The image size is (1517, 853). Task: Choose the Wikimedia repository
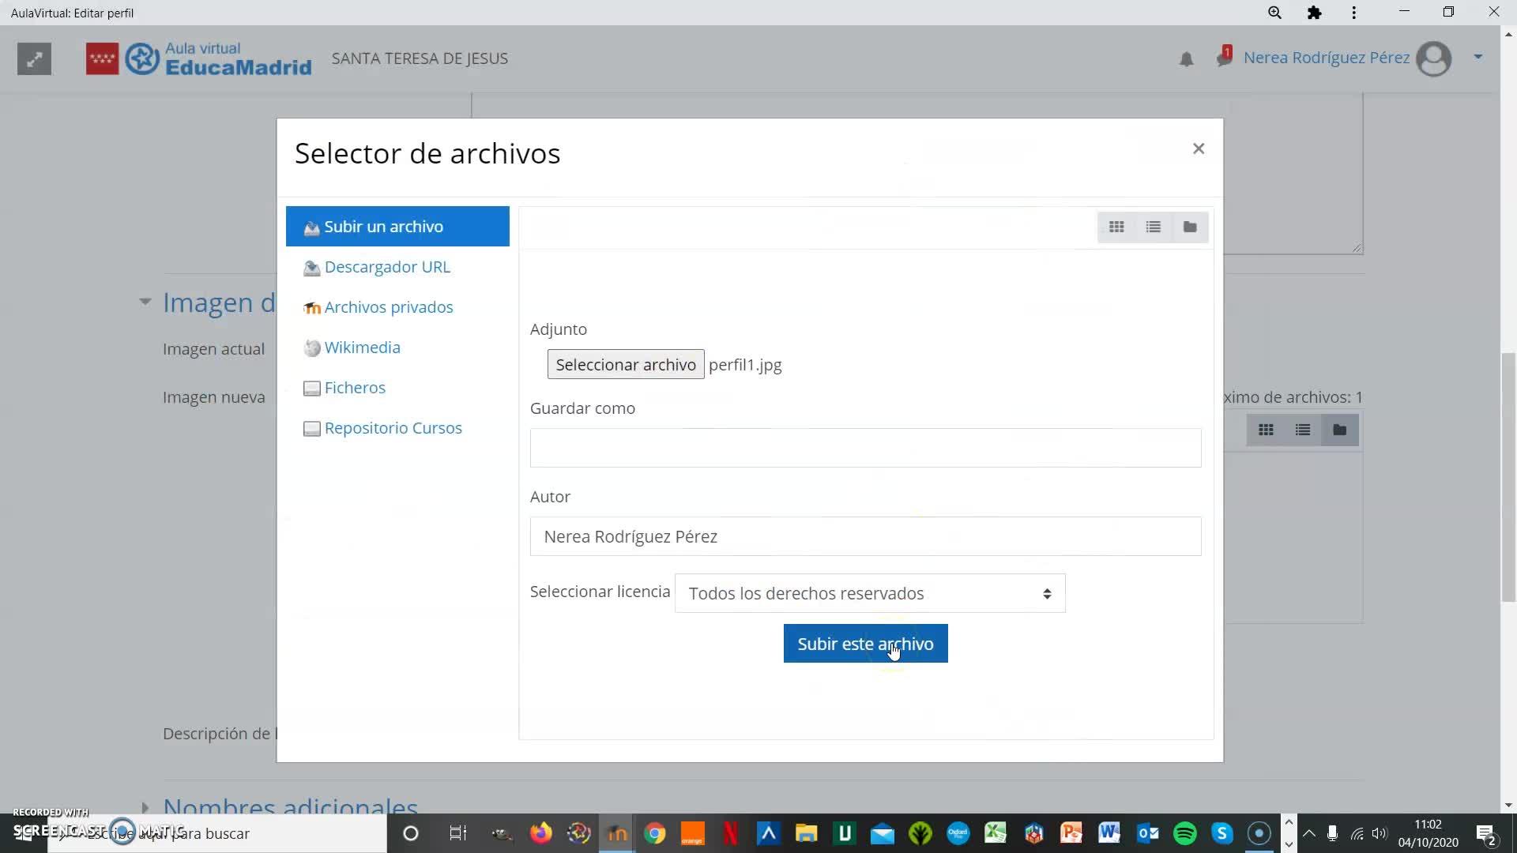point(362,348)
